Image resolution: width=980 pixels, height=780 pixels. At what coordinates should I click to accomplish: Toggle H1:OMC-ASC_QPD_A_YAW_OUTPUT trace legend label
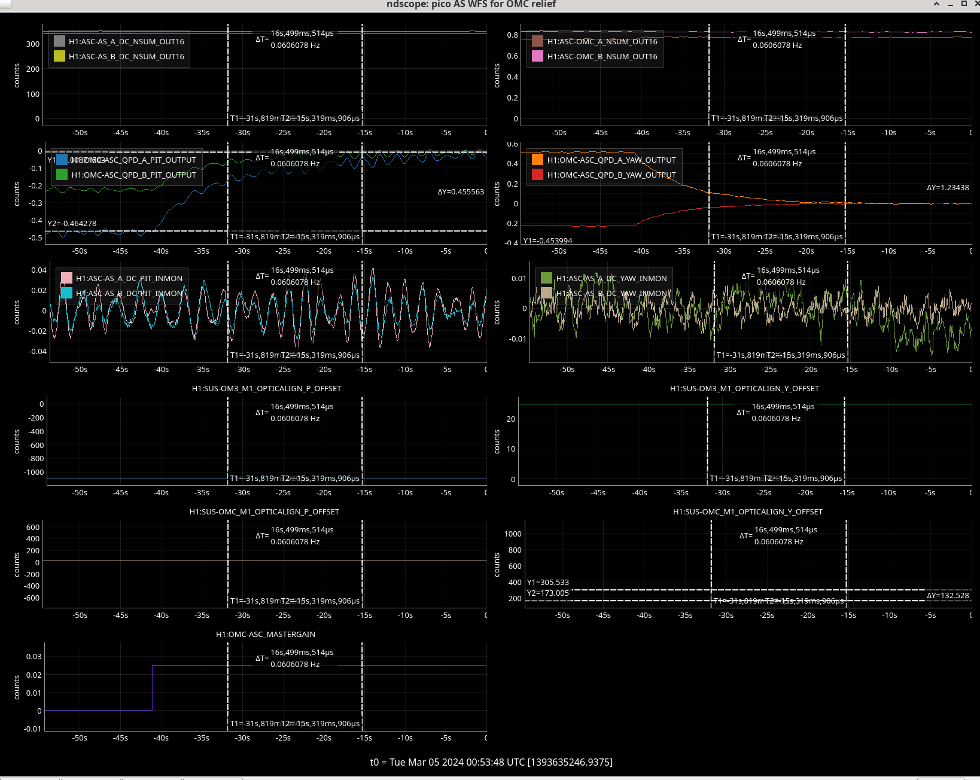tap(611, 160)
